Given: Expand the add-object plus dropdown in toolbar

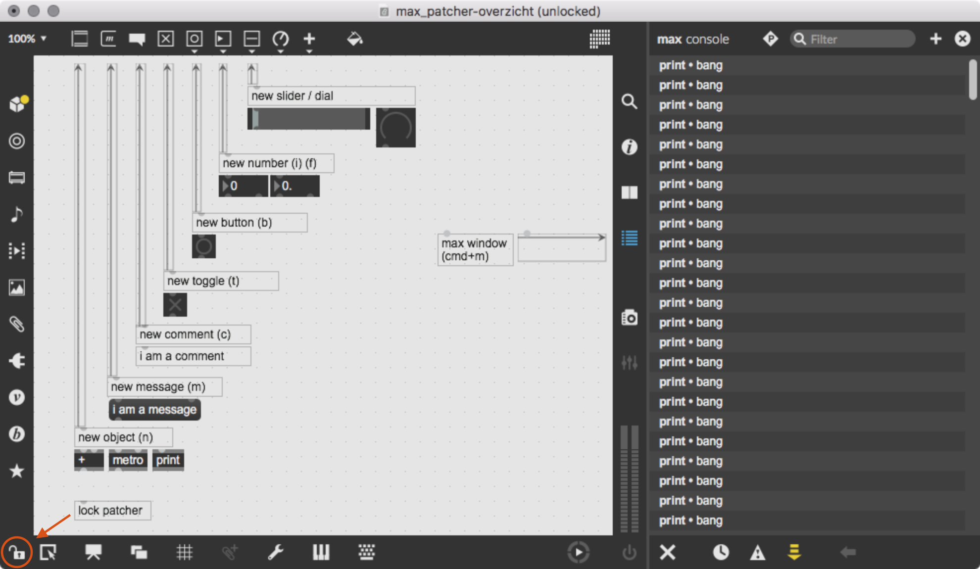Looking at the screenshot, I should [309, 51].
